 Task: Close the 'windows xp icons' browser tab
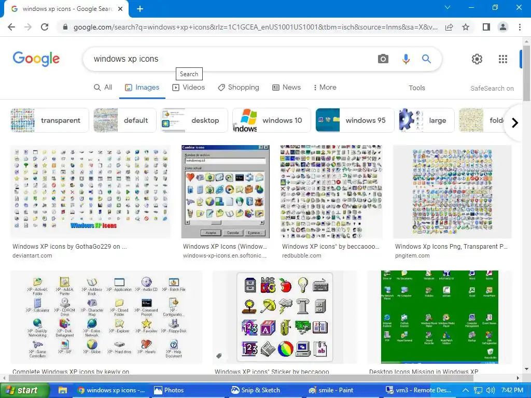click(120, 9)
